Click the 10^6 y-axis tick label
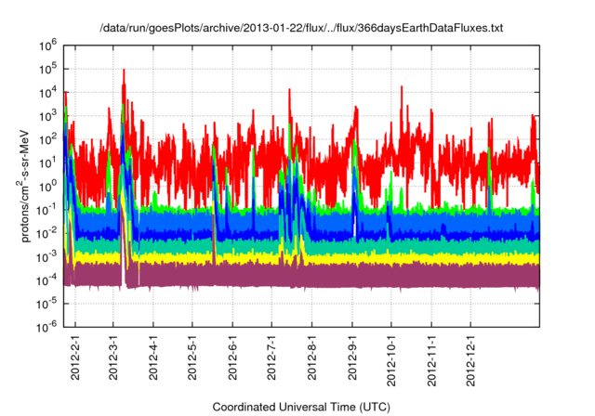 47,45
